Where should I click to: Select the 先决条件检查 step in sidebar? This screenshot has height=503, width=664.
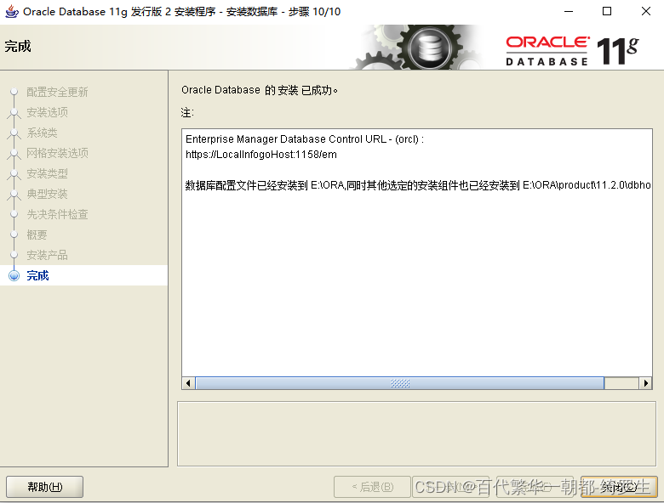coord(57,214)
